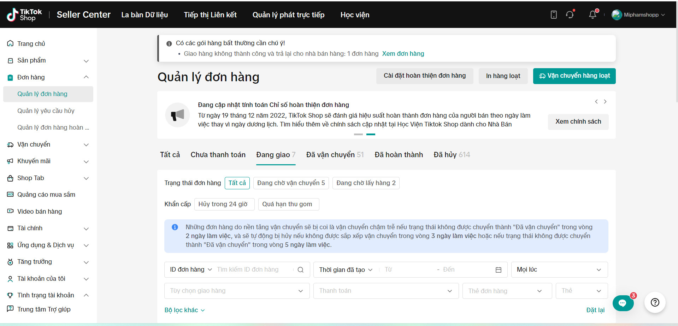This screenshot has height=326, width=678.
Task: Click the second announcement carousel indicator
Action: pyautogui.click(x=371, y=135)
